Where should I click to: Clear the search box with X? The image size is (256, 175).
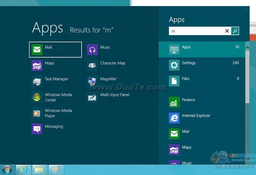pyautogui.click(x=227, y=31)
